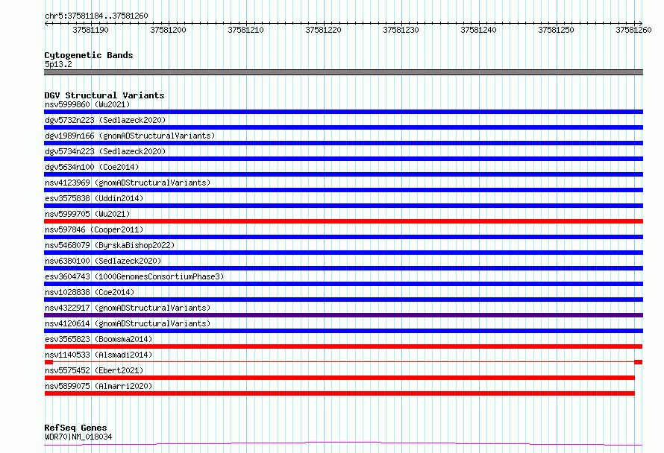The image size is (664, 453).
Task: Select nsv4322917 gnomAD variant label
Action: (x=128, y=308)
